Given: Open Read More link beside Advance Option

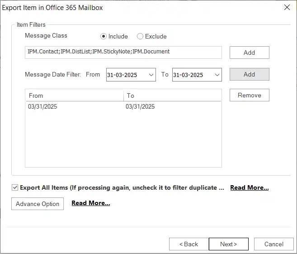Looking at the screenshot, I should click(x=91, y=203).
